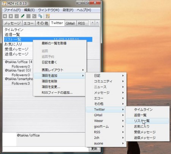Click the grey square icon right of the pen
171x154 pixels.
(x=28, y=16)
